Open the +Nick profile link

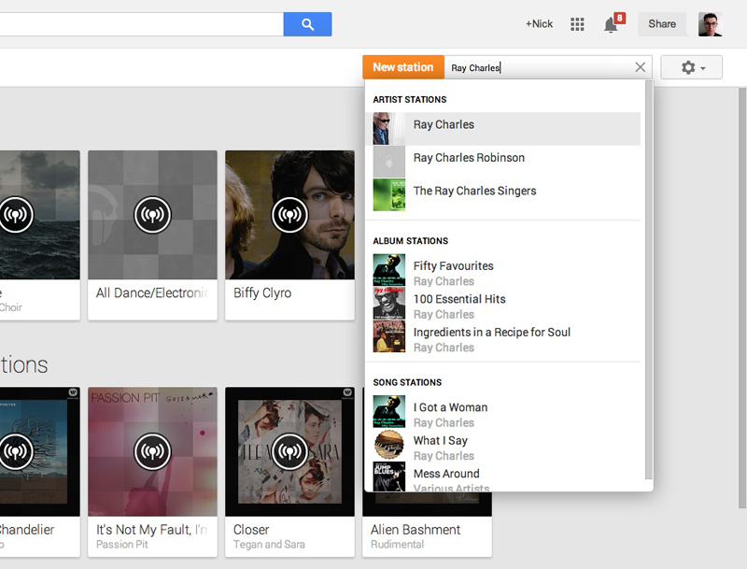pyautogui.click(x=539, y=24)
